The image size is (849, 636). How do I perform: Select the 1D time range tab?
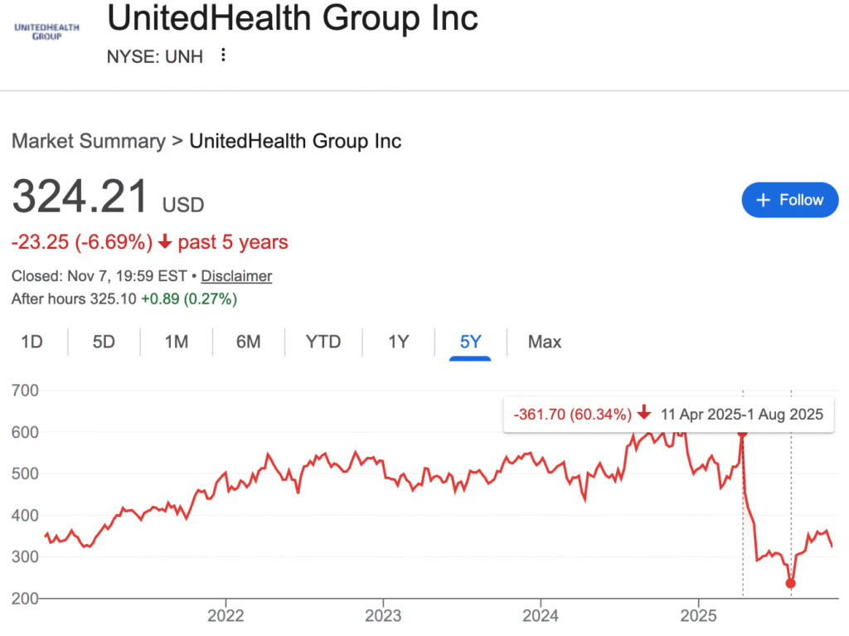pos(32,342)
